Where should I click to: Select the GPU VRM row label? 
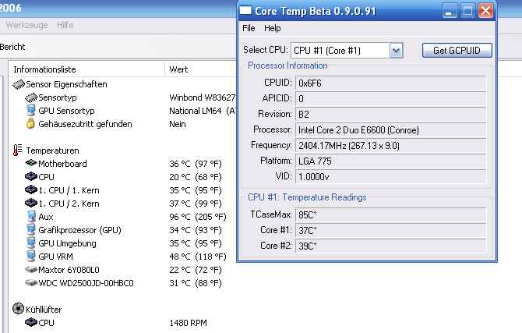[x=55, y=257]
